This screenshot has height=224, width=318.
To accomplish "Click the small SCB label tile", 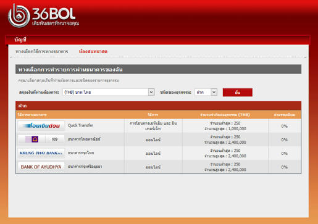I will [55, 139].
